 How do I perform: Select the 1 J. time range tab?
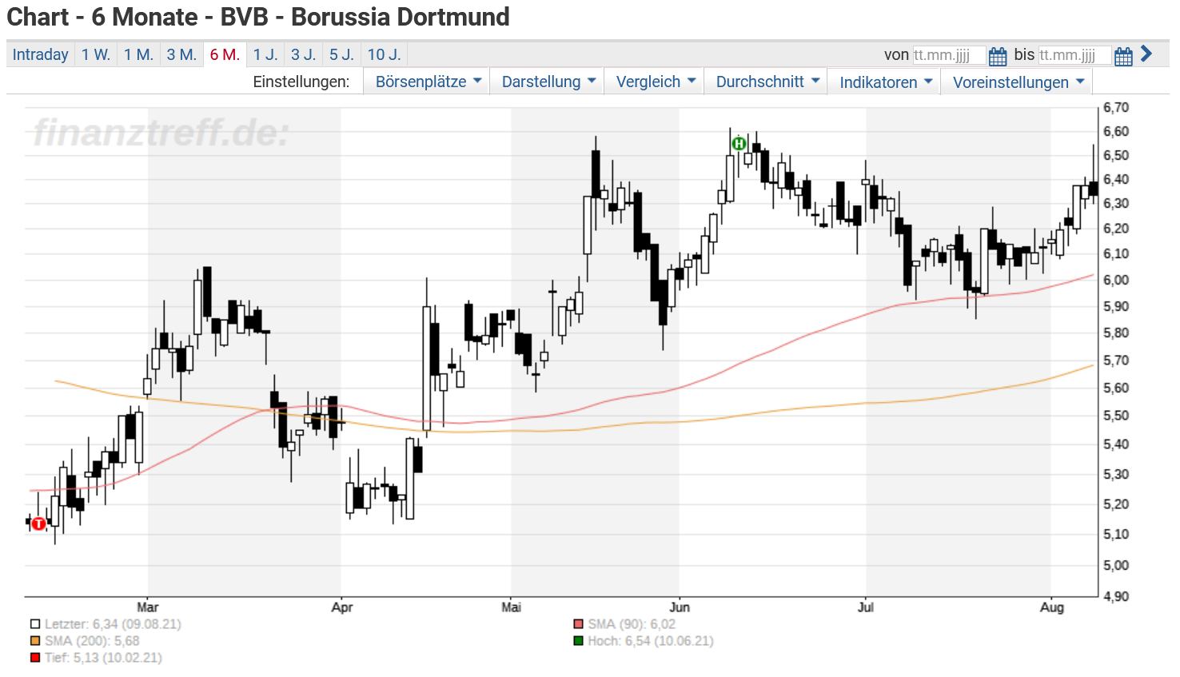[x=265, y=54]
